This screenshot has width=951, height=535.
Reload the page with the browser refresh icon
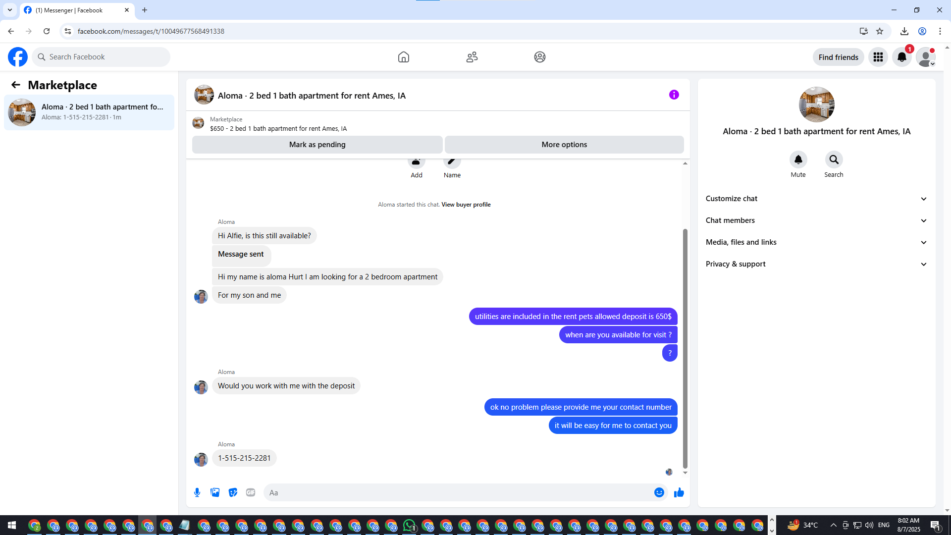click(x=47, y=31)
